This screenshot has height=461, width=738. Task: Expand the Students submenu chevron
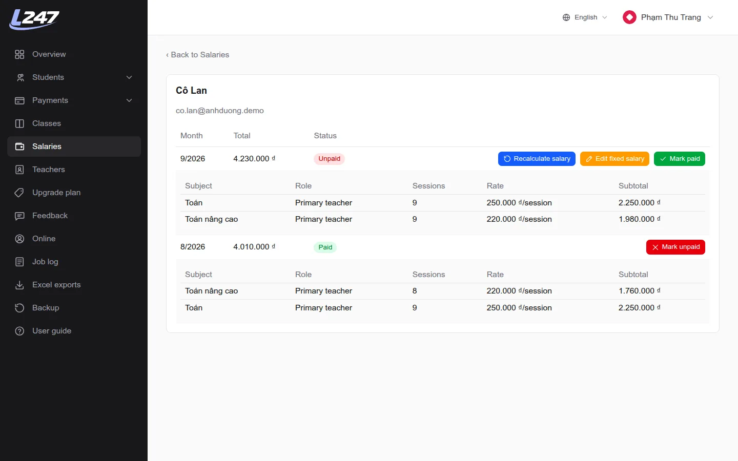pos(129,77)
